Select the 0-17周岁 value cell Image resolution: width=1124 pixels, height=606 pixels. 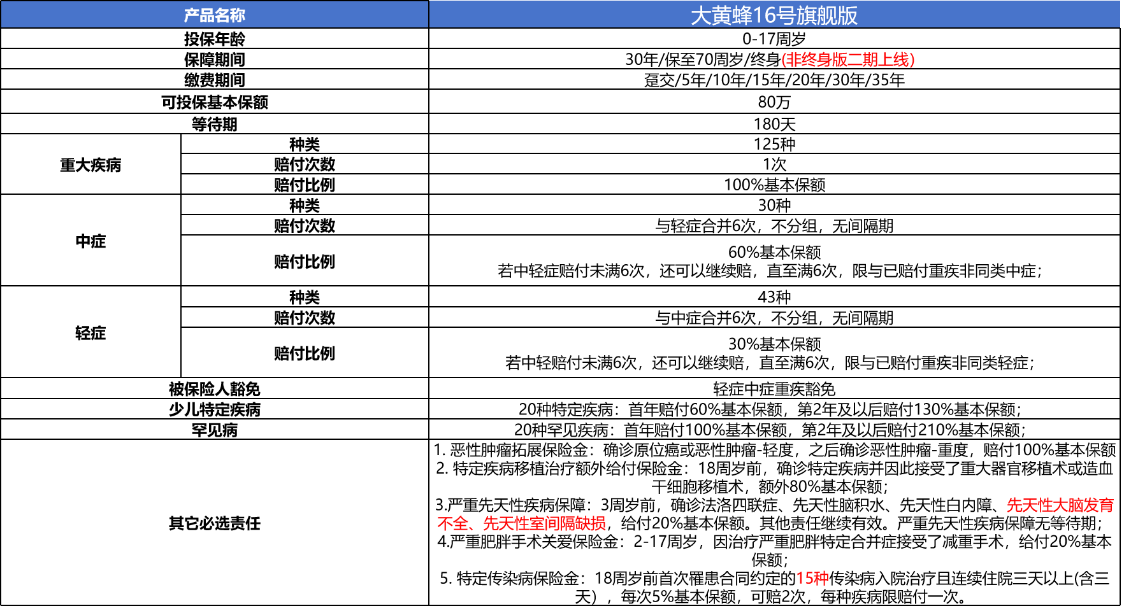tap(774, 39)
